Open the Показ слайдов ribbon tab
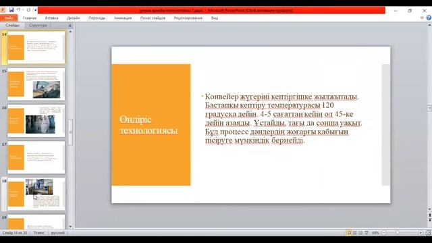Screen dimensions: 432x243 153,18
